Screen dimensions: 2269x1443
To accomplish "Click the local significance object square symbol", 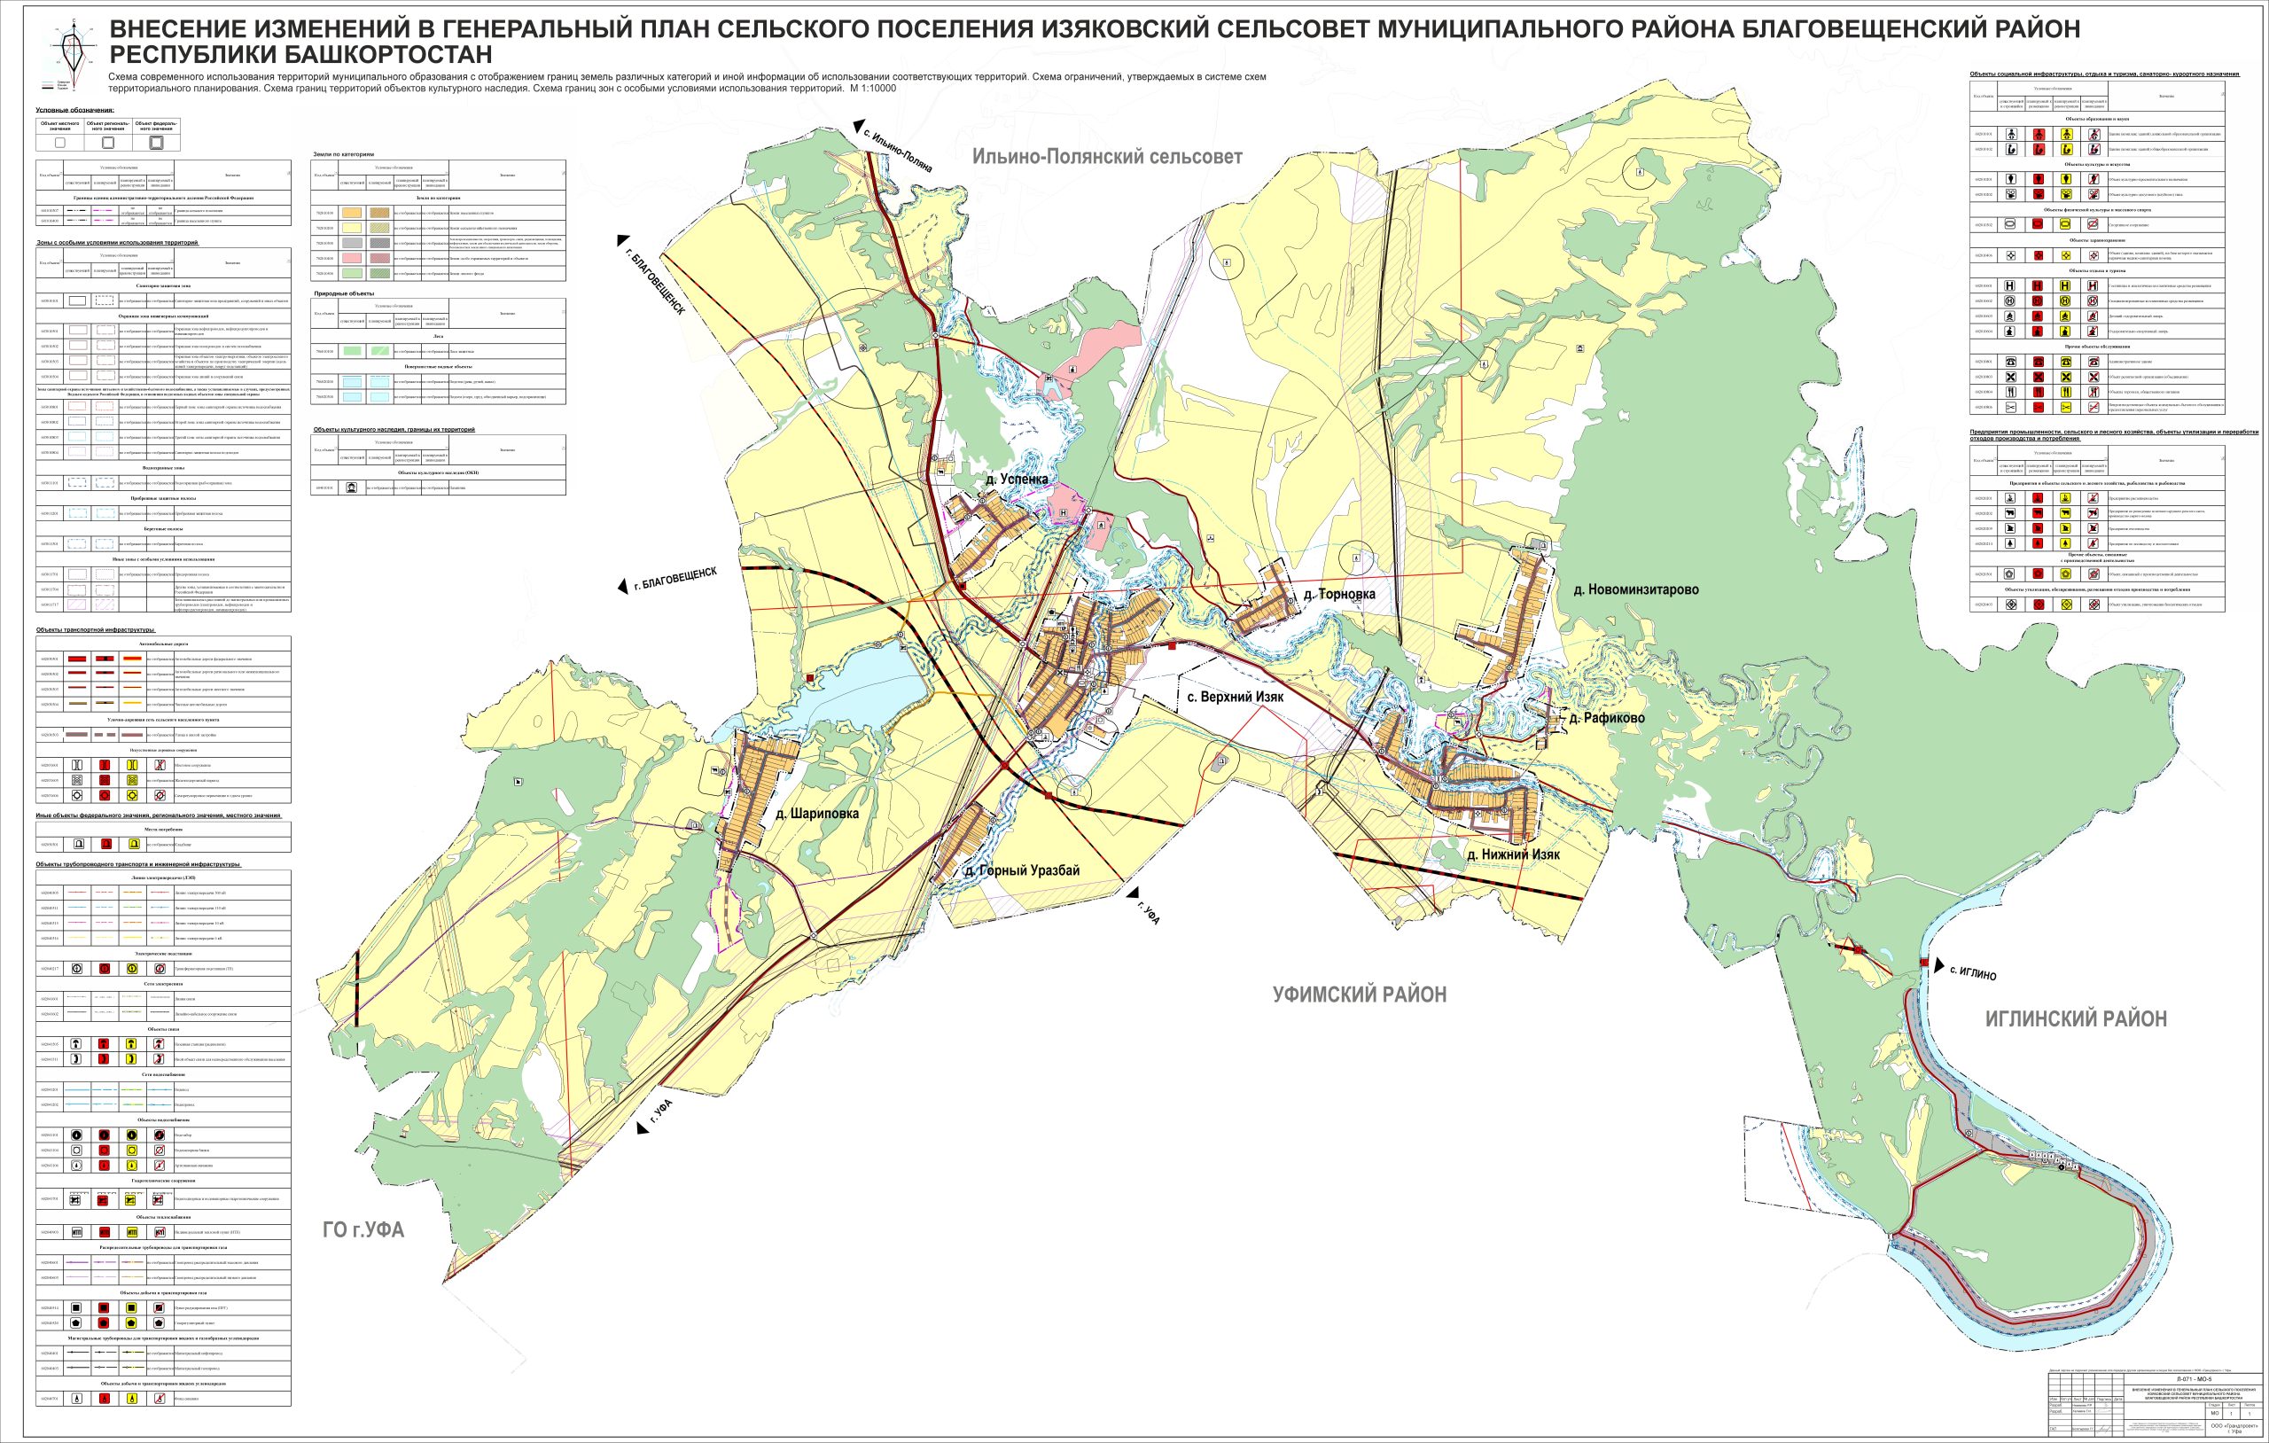I will pos(60,143).
